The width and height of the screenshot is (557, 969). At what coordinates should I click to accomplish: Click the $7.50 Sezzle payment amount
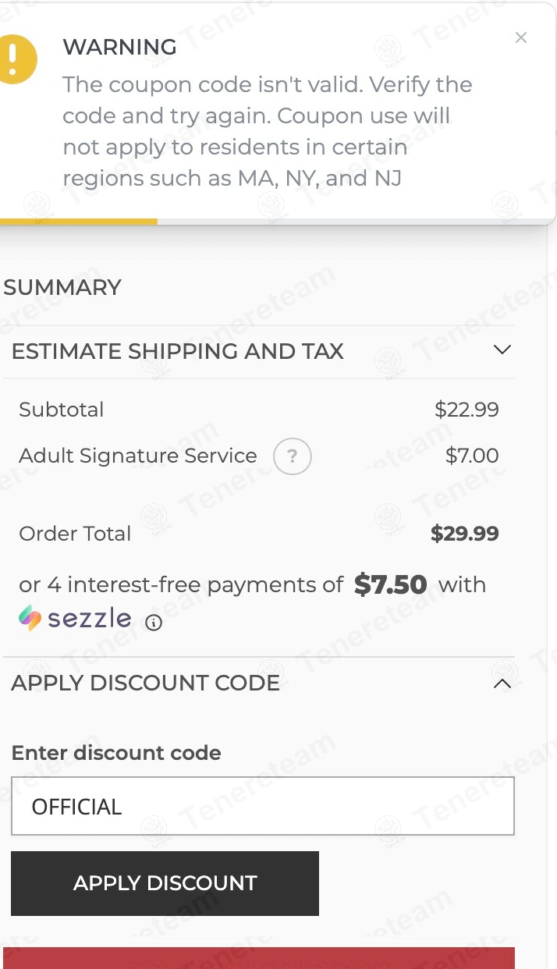[390, 585]
